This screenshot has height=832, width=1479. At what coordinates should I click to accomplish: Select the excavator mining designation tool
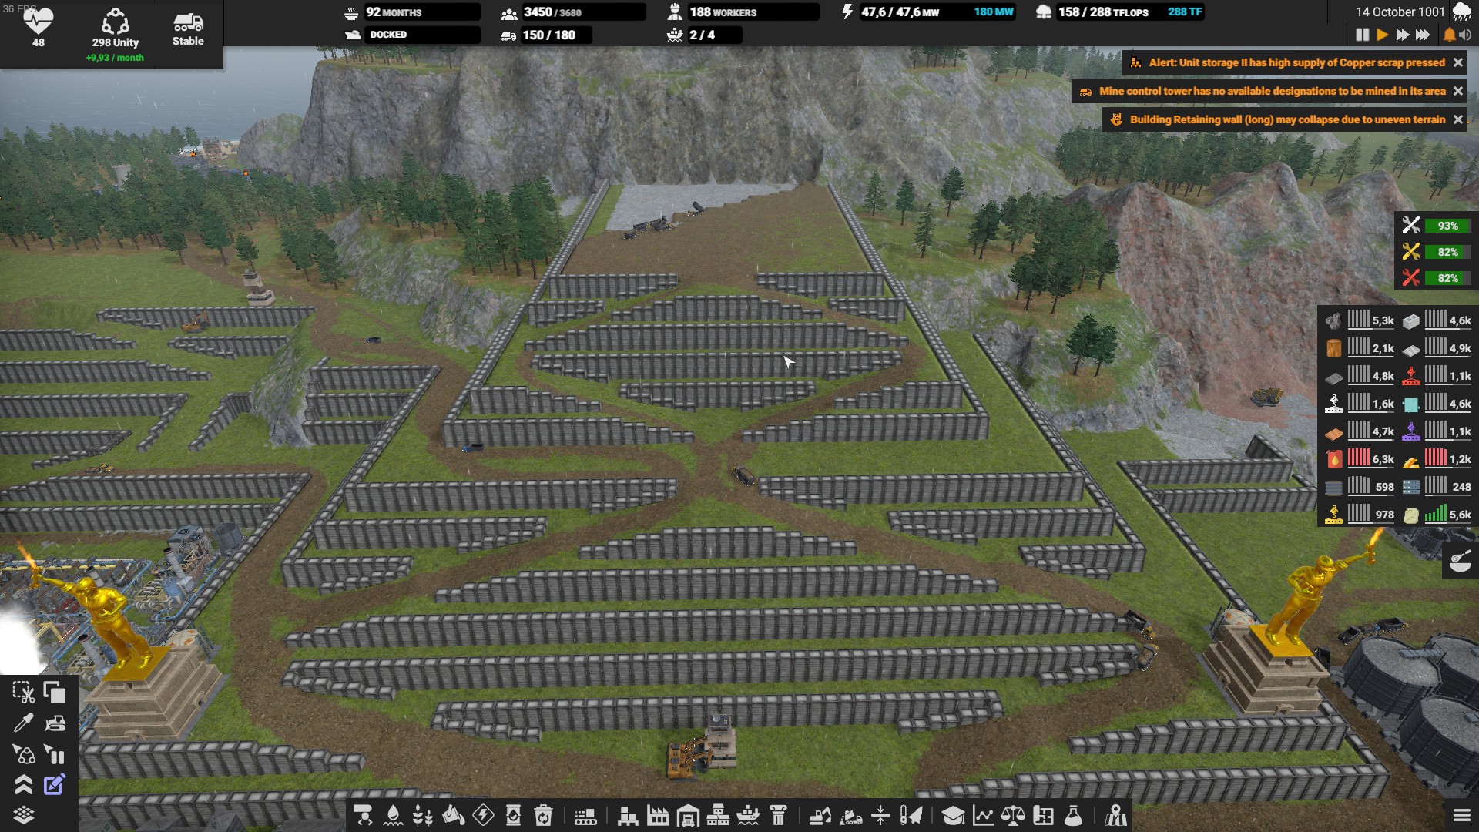tap(820, 815)
